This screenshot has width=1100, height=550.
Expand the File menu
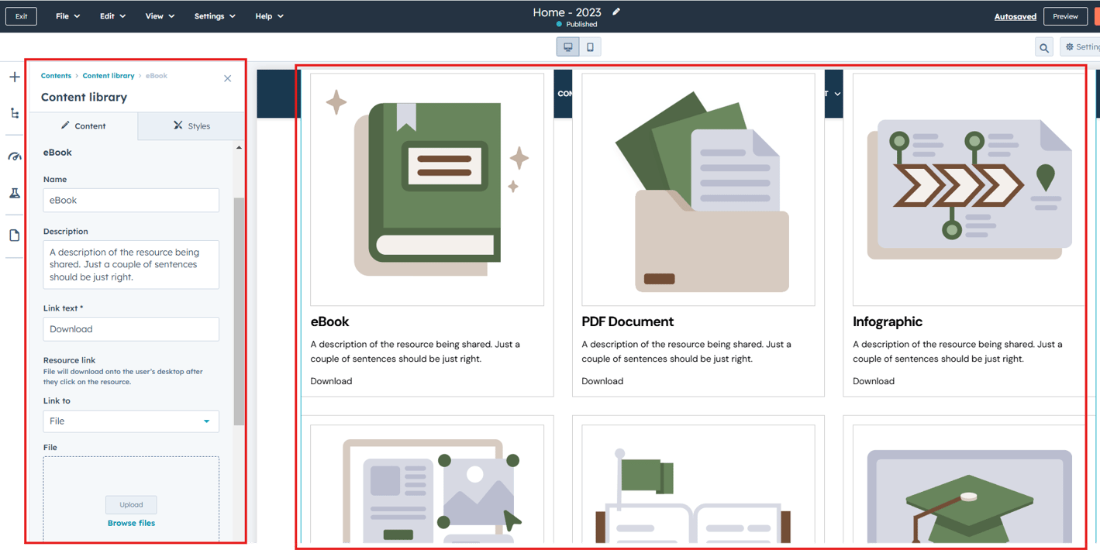[x=67, y=15]
